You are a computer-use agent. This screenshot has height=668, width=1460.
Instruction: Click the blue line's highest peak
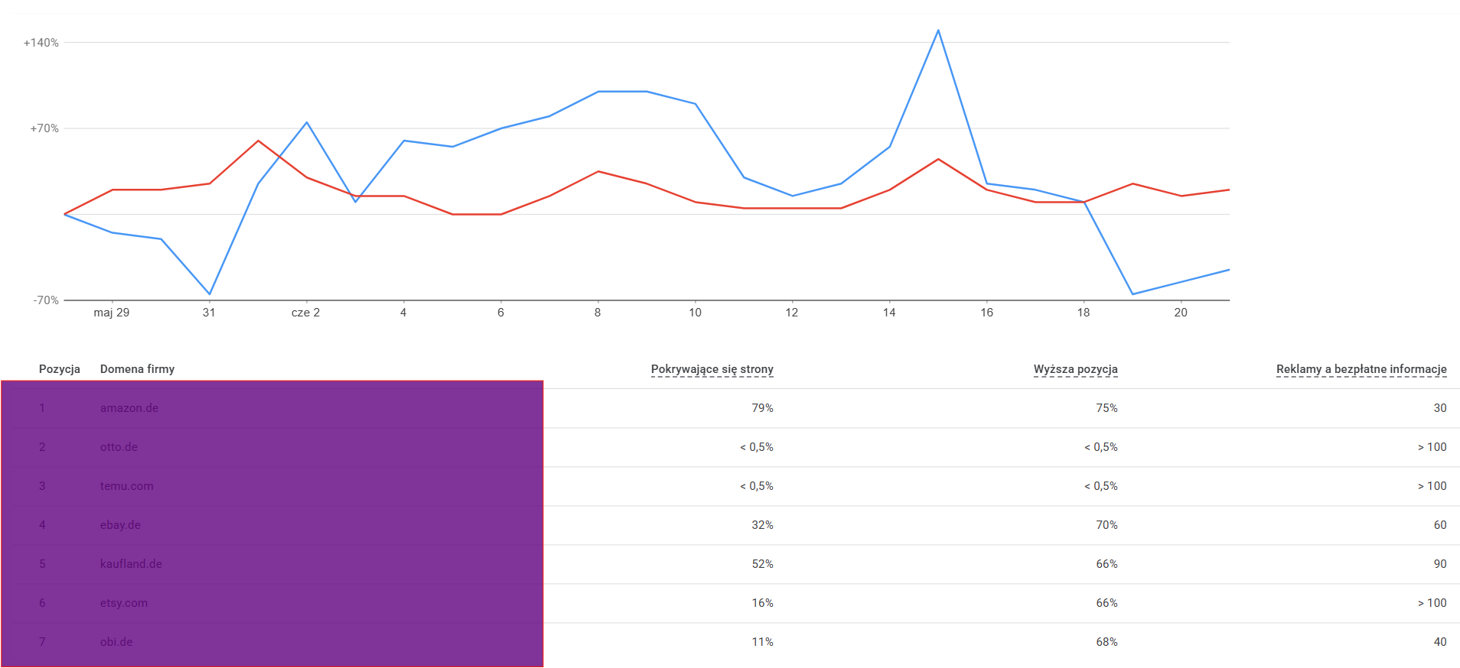coord(938,31)
